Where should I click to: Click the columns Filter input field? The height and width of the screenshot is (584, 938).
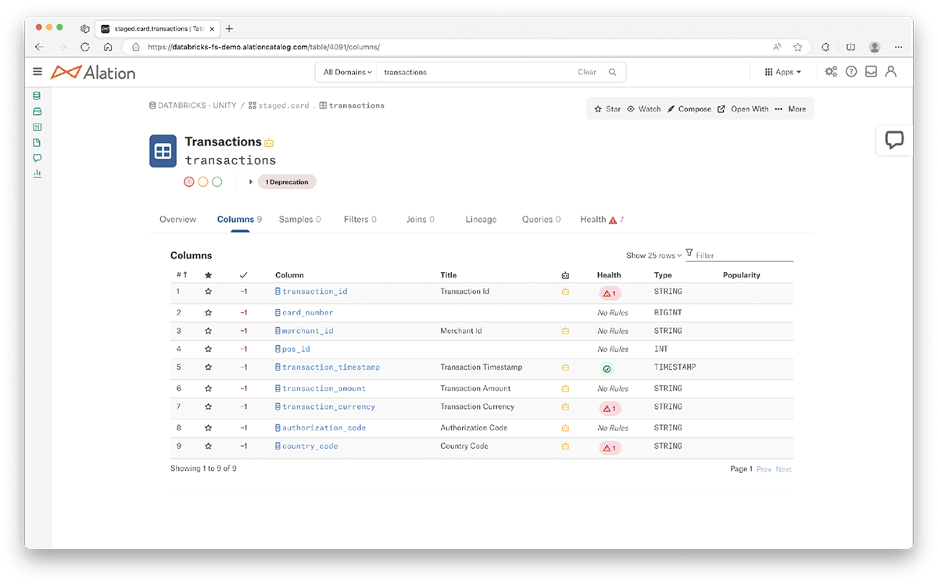pos(743,256)
